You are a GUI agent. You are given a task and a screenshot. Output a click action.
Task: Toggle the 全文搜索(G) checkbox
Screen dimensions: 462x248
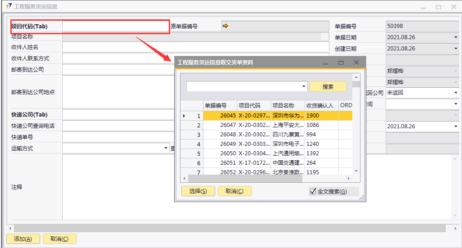tap(313, 191)
